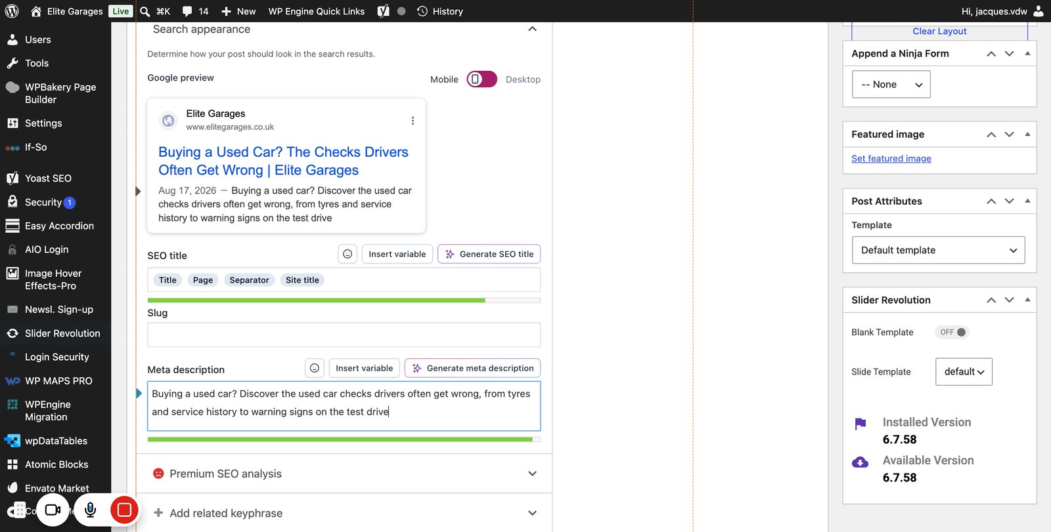Click the Installed Version flag icon
Viewport: 1051px width, 532px height.
pos(861,424)
